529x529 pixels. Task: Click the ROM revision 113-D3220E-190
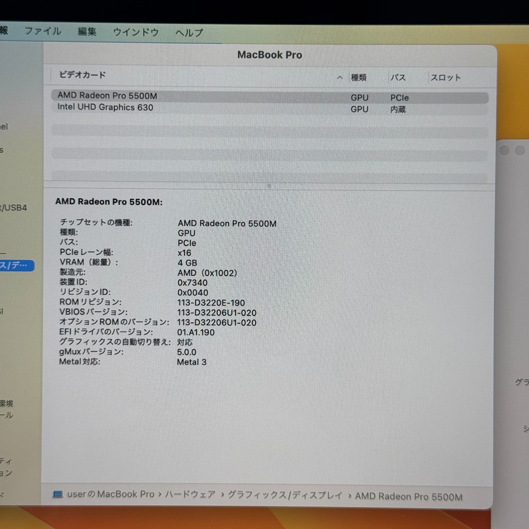[211, 303]
